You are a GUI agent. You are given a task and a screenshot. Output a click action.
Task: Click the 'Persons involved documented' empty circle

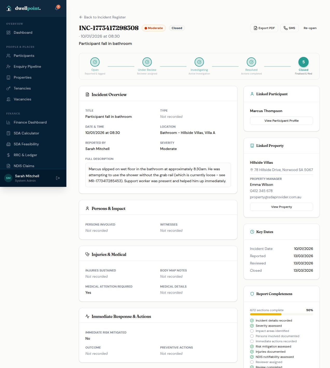pos(252,336)
